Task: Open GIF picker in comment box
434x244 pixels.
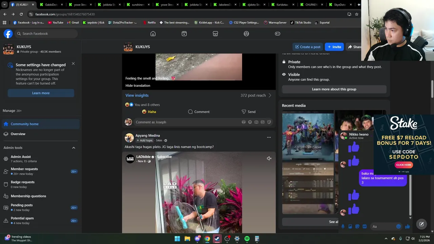Action: (x=262, y=122)
